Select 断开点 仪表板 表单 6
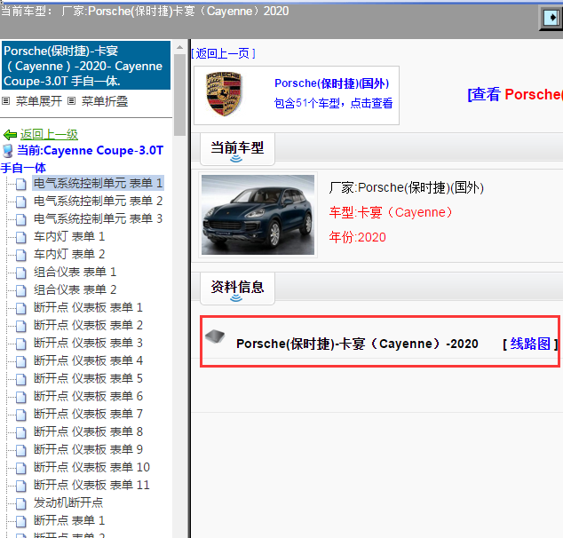This screenshot has height=538, width=563. [x=88, y=396]
